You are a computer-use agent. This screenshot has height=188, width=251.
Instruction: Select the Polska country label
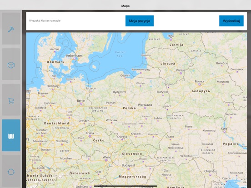tap(129, 108)
